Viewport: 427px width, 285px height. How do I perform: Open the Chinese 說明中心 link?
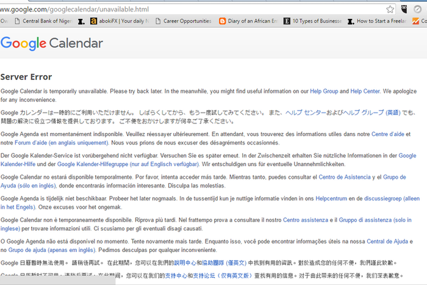(185, 263)
